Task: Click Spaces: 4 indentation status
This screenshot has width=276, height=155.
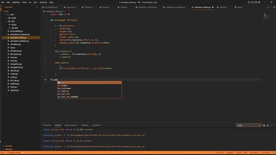Action: click(230, 153)
